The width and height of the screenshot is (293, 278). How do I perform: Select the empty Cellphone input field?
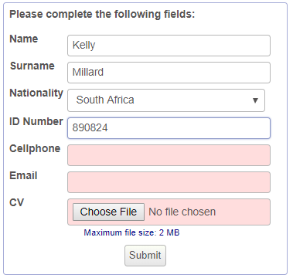[x=169, y=155]
